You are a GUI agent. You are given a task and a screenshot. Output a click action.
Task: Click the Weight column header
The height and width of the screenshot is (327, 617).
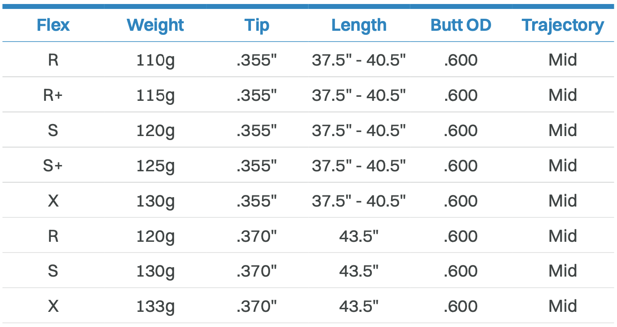155,25
